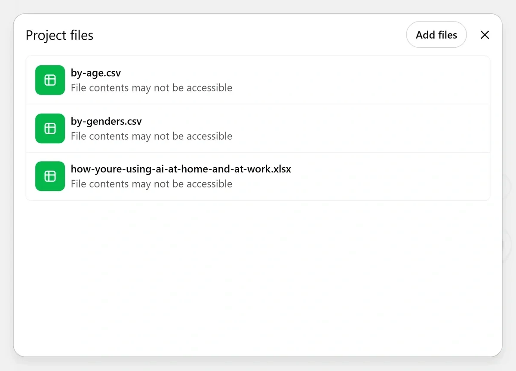Click the gray backdrop above the dialog
516x371 pixels.
pos(258,6)
